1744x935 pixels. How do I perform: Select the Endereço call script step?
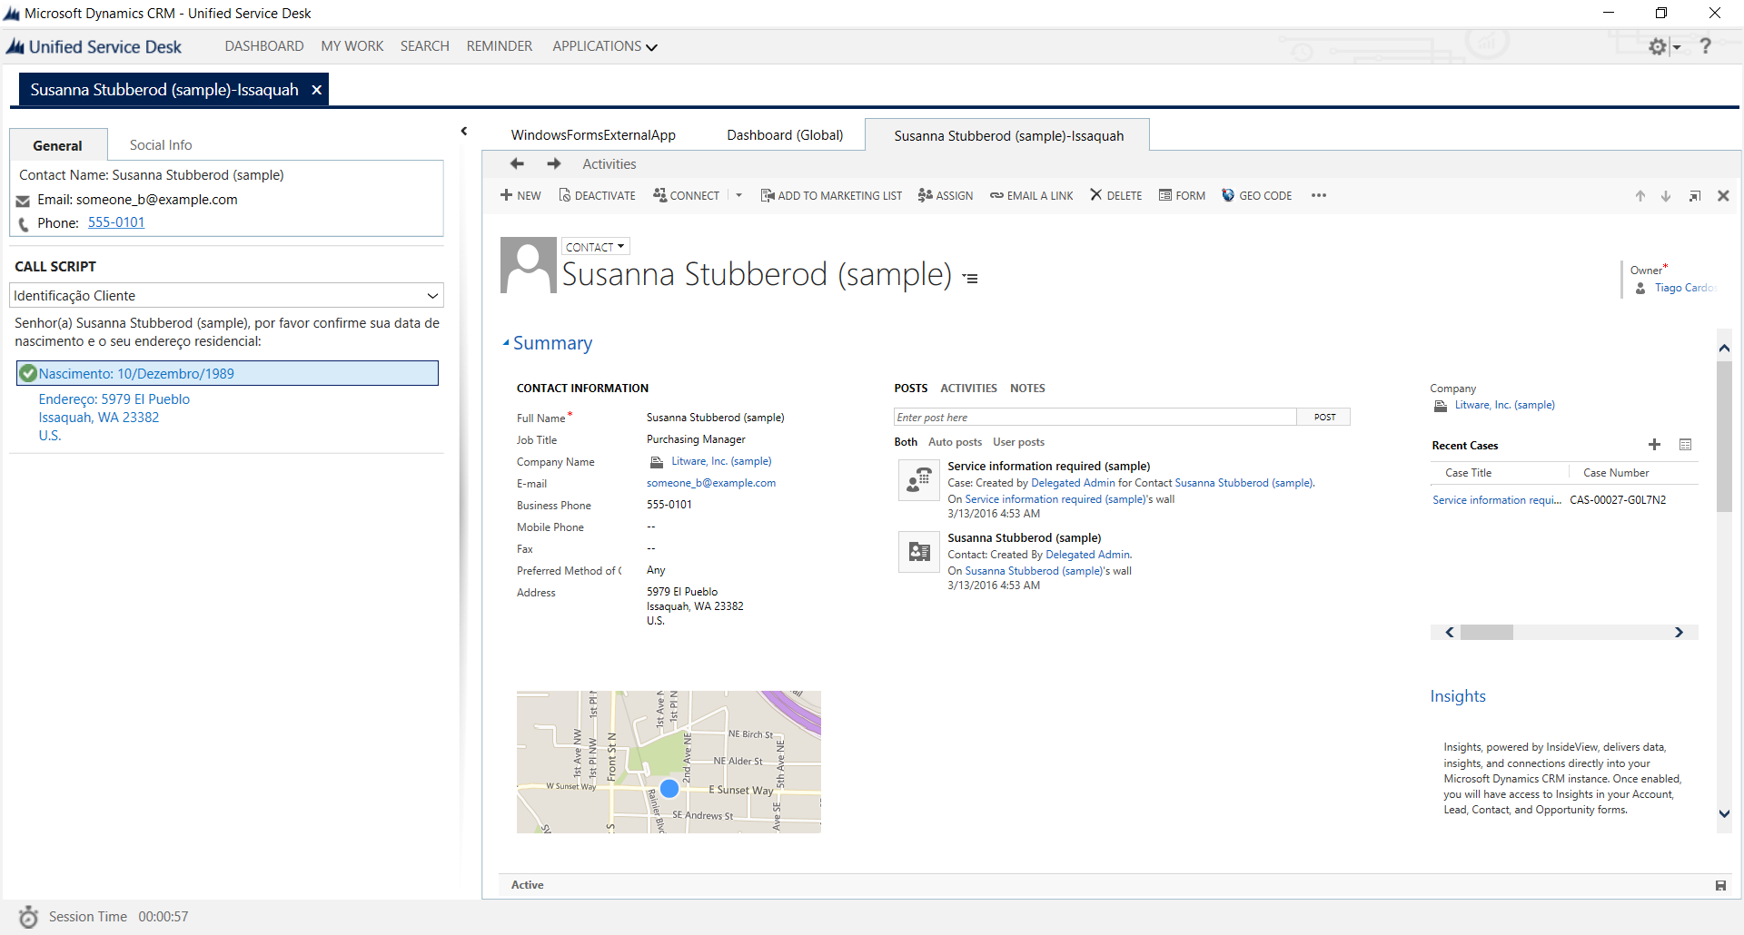click(114, 399)
